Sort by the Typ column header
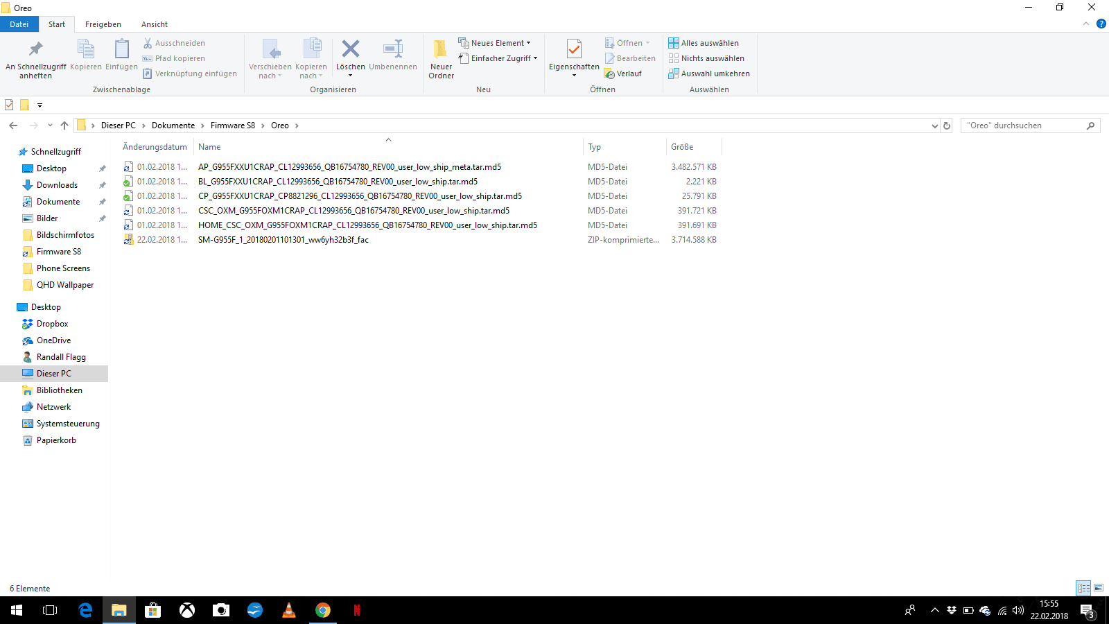 point(624,147)
